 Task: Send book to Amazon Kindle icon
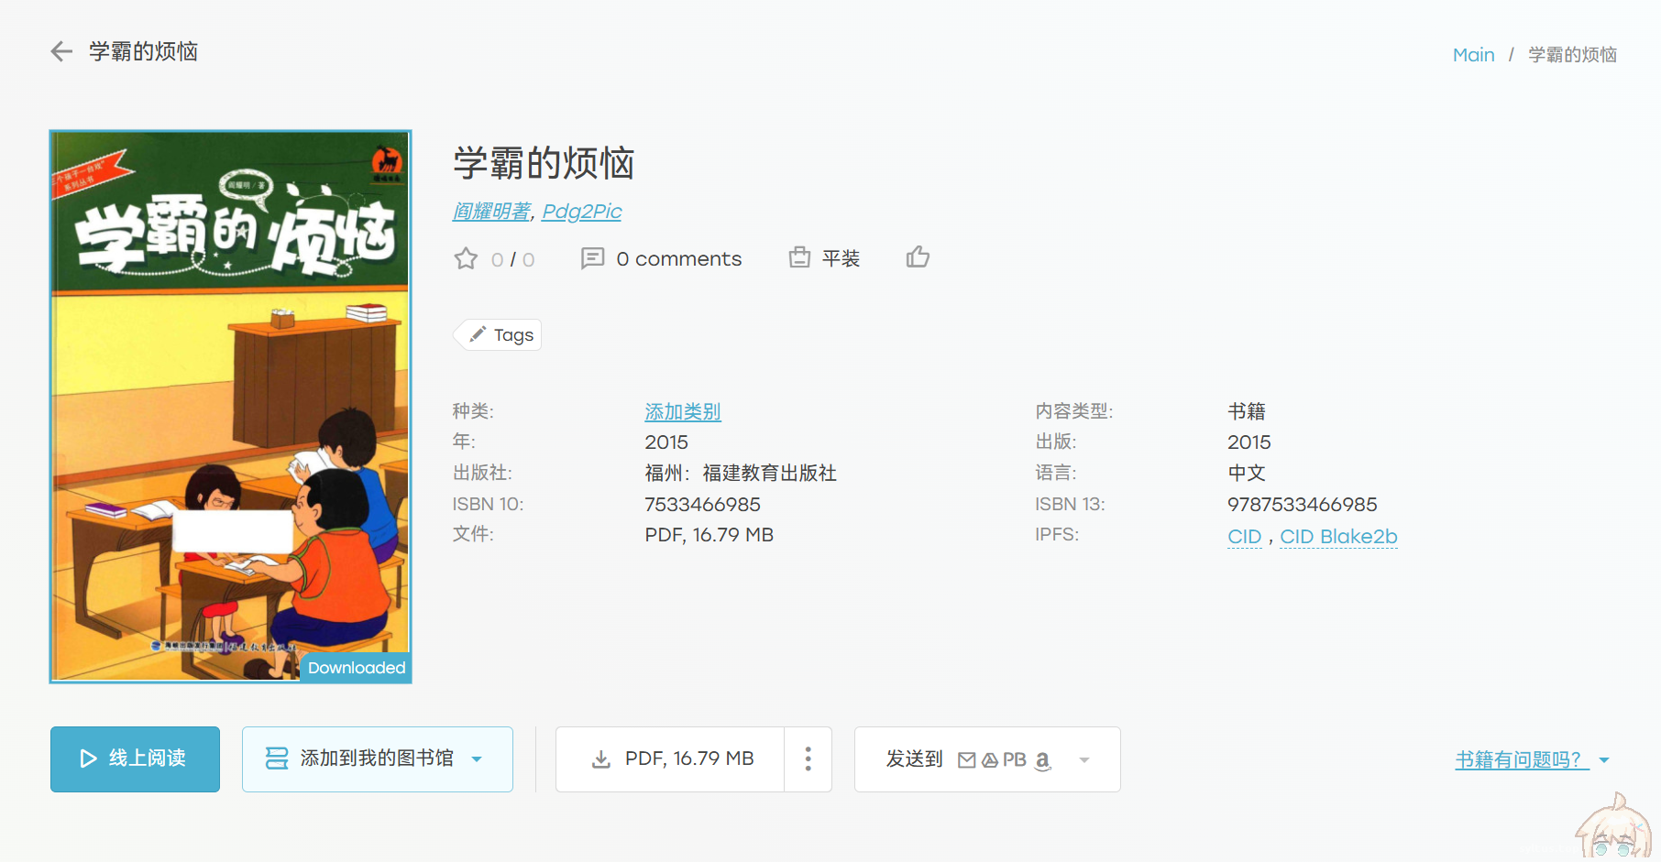1042,760
